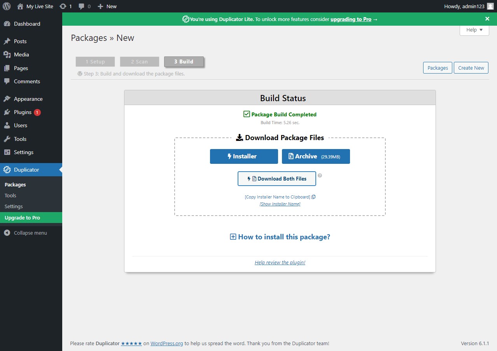Screen dimensions: 497x351
Task: Click the Pages icon in sidebar
Action: (x=7, y=68)
